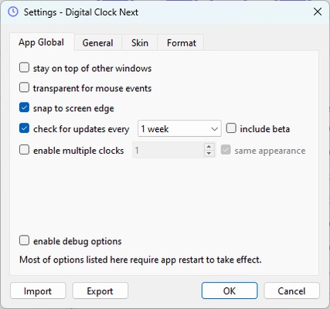Confirm settings with OK button

coord(230,291)
